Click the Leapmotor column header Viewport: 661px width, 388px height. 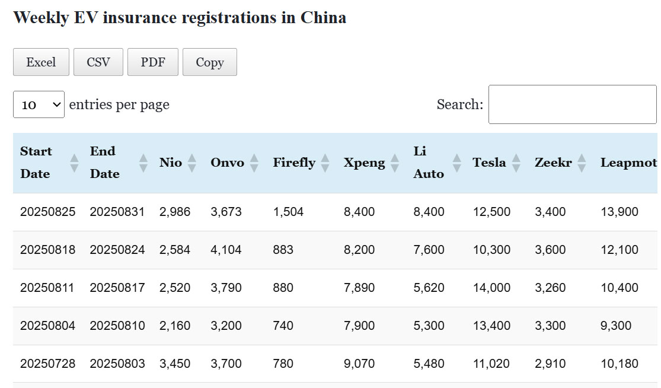[x=628, y=163]
